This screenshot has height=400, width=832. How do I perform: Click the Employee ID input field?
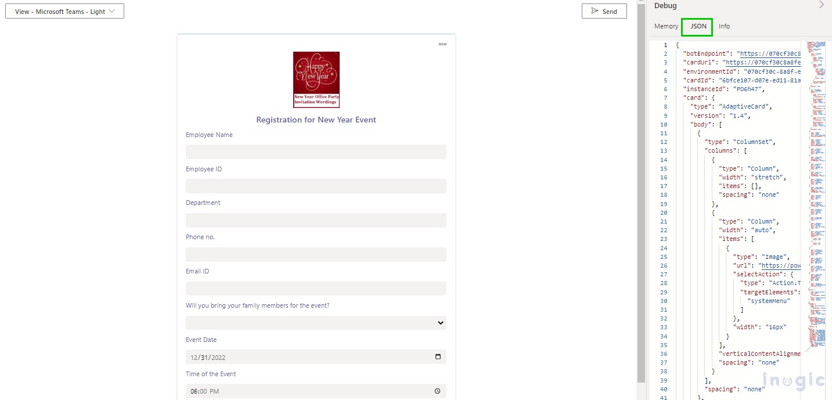(316, 186)
